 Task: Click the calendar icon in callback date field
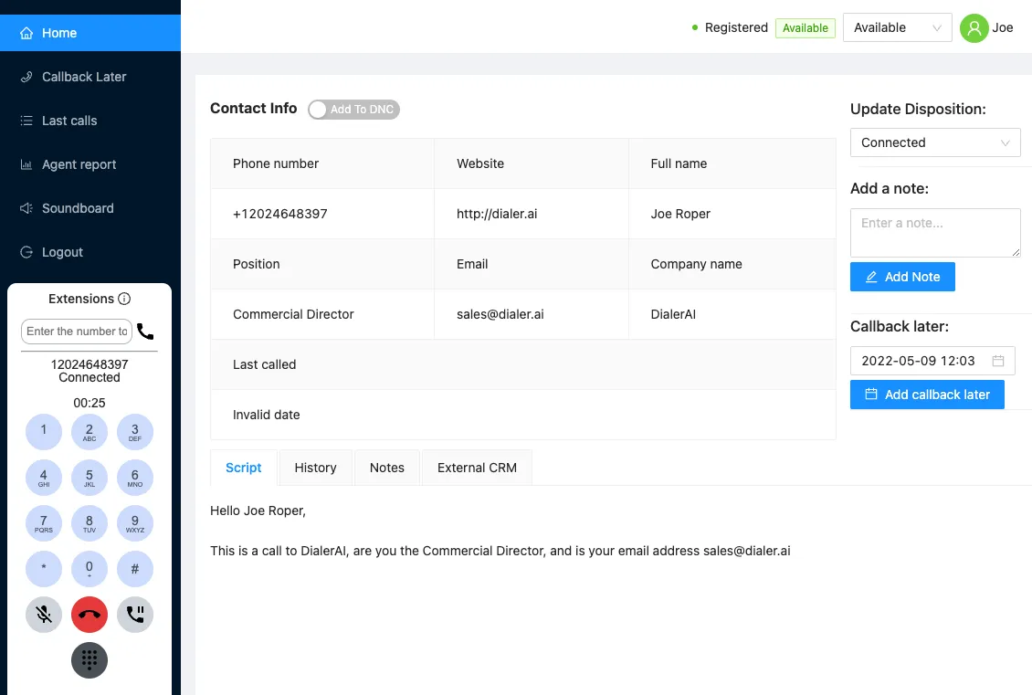click(x=998, y=361)
